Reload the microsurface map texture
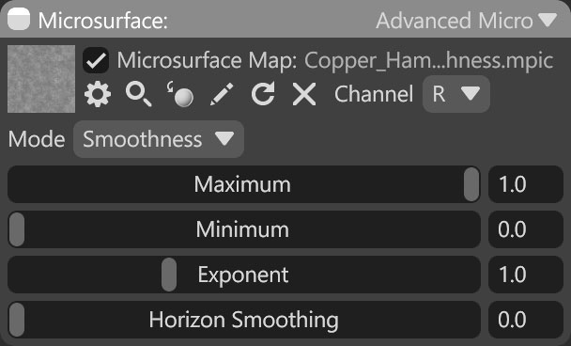This screenshot has width=571, height=346. tap(263, 94)
